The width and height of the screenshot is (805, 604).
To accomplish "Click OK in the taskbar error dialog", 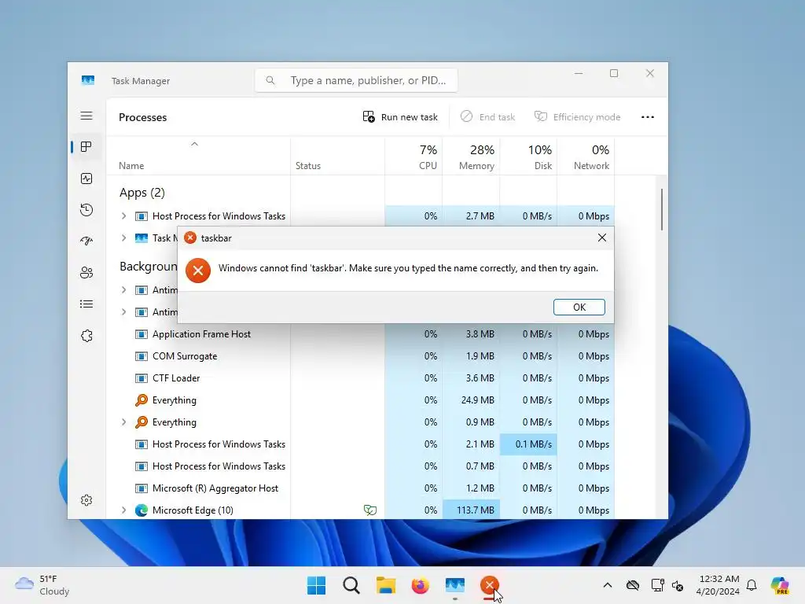I will 579,308.
